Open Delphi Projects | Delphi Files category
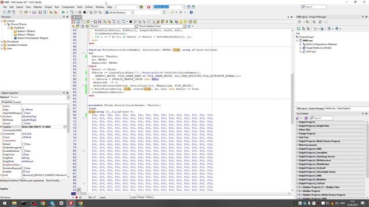Viewport: 369px width, 207px height. (330, 126)
